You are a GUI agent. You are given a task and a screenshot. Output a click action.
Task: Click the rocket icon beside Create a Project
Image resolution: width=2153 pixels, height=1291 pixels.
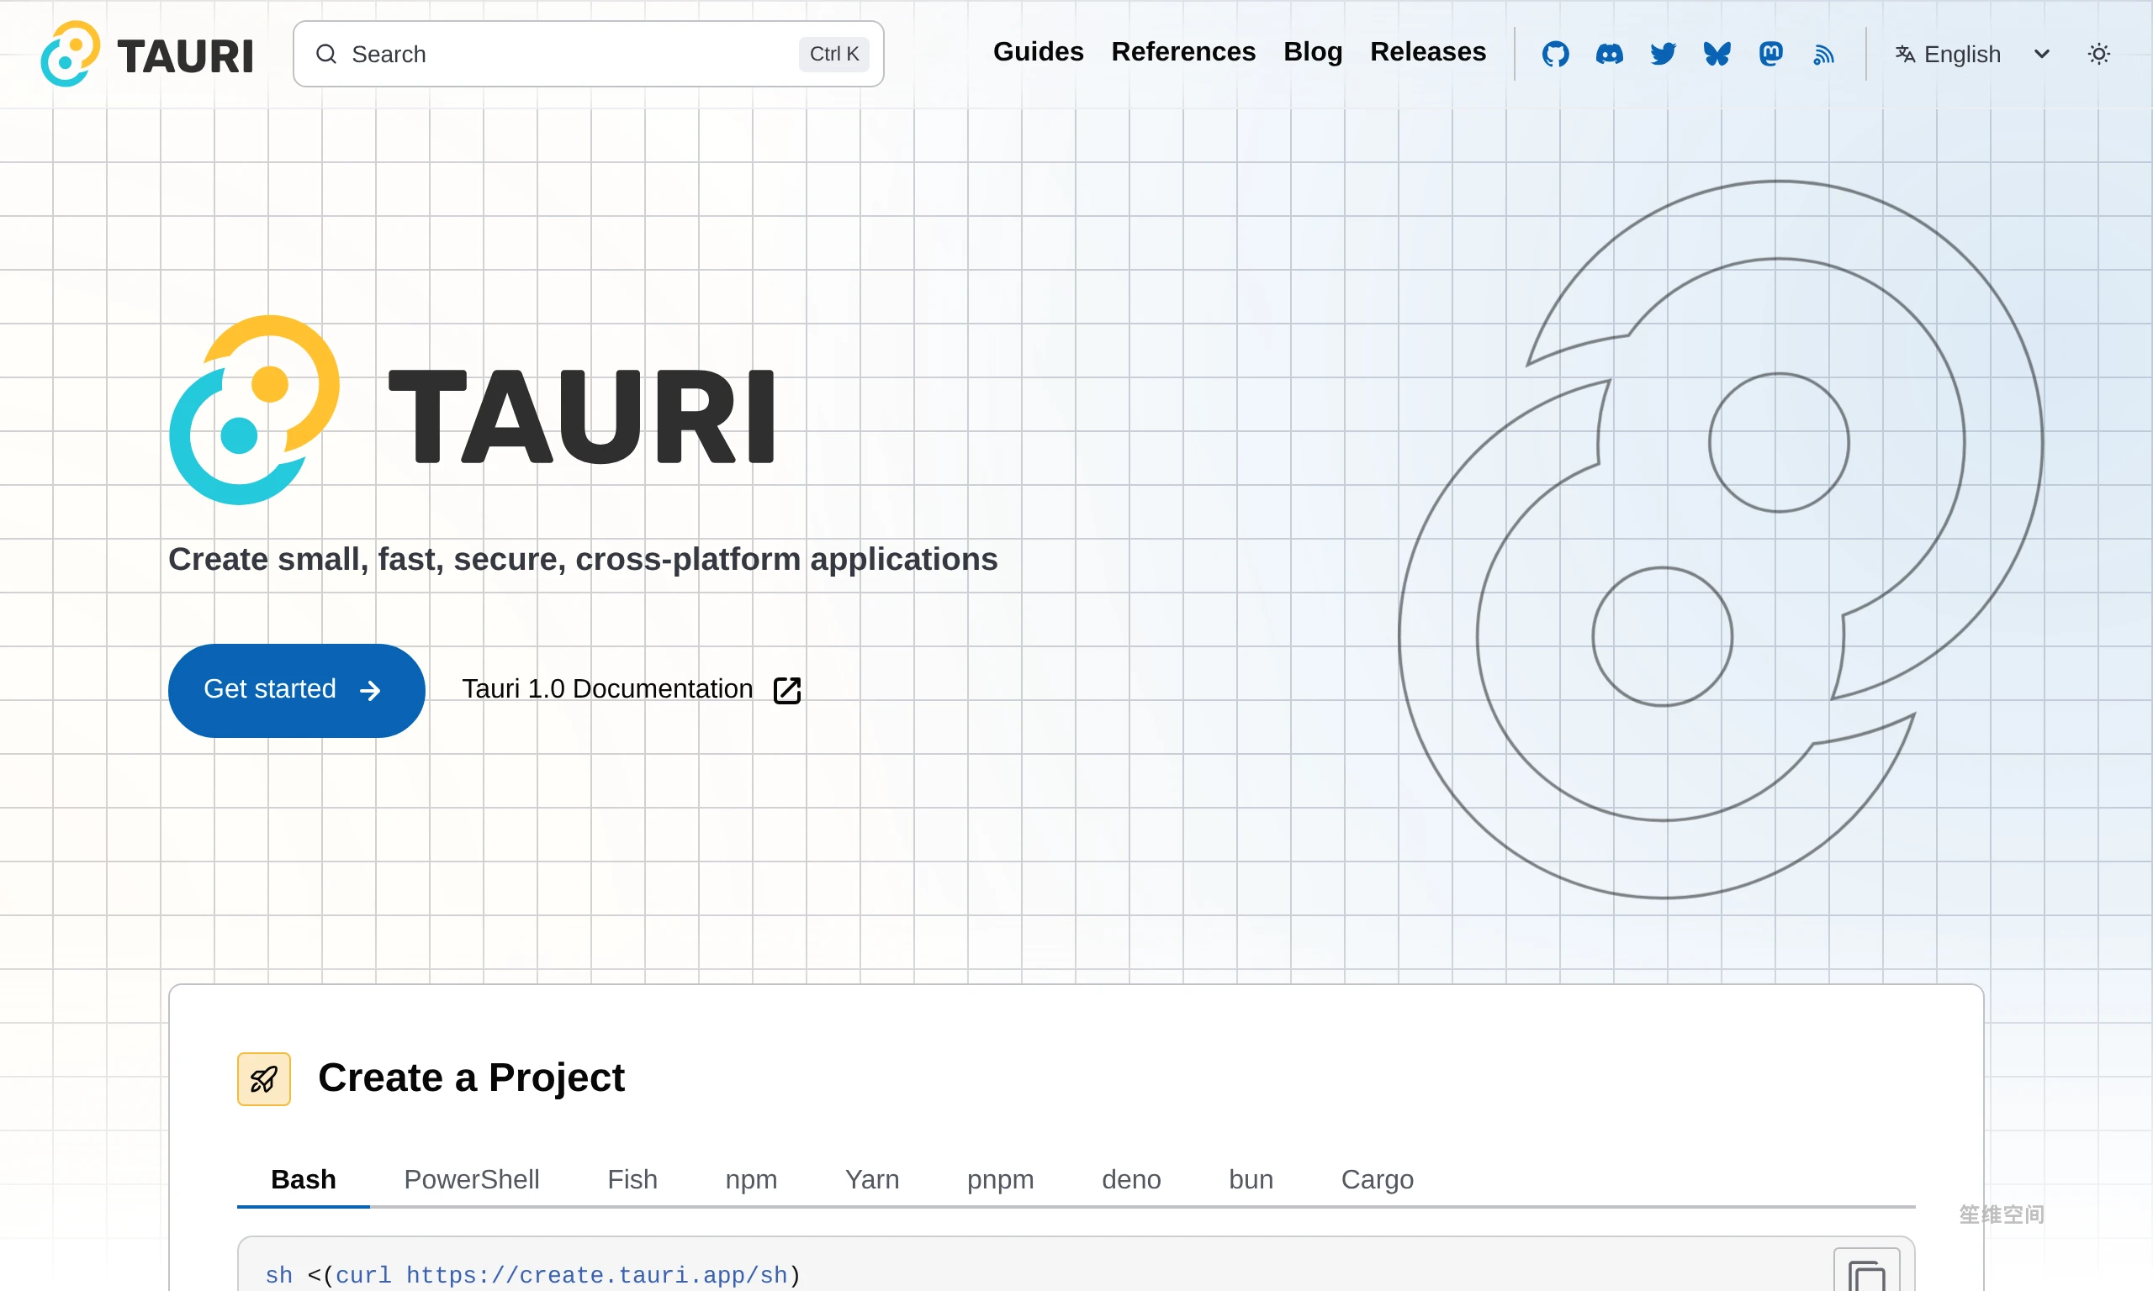tap(264, 1079)
